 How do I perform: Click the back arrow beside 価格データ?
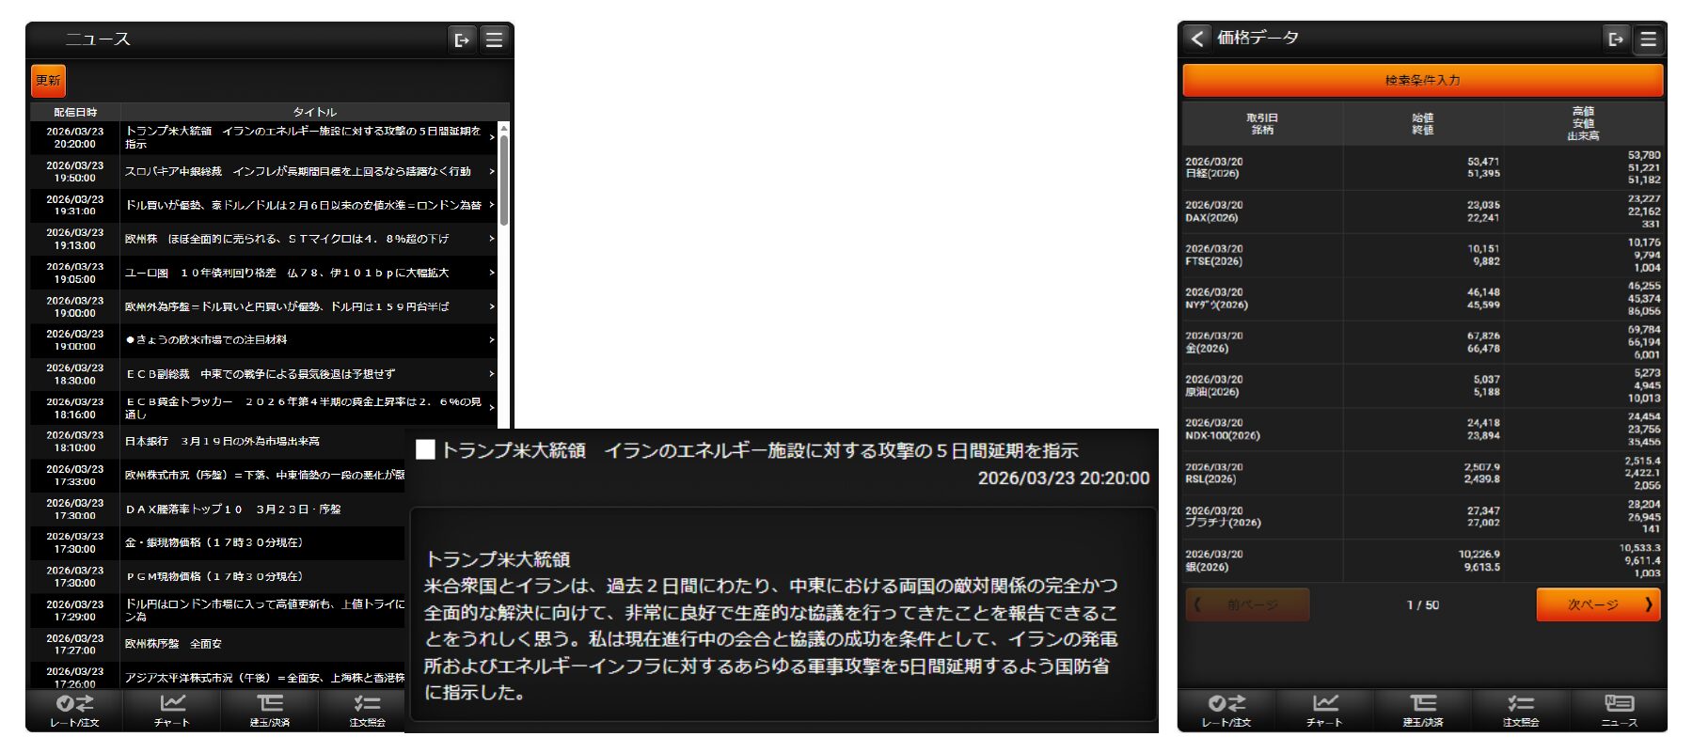click(x=1196, y=38)
